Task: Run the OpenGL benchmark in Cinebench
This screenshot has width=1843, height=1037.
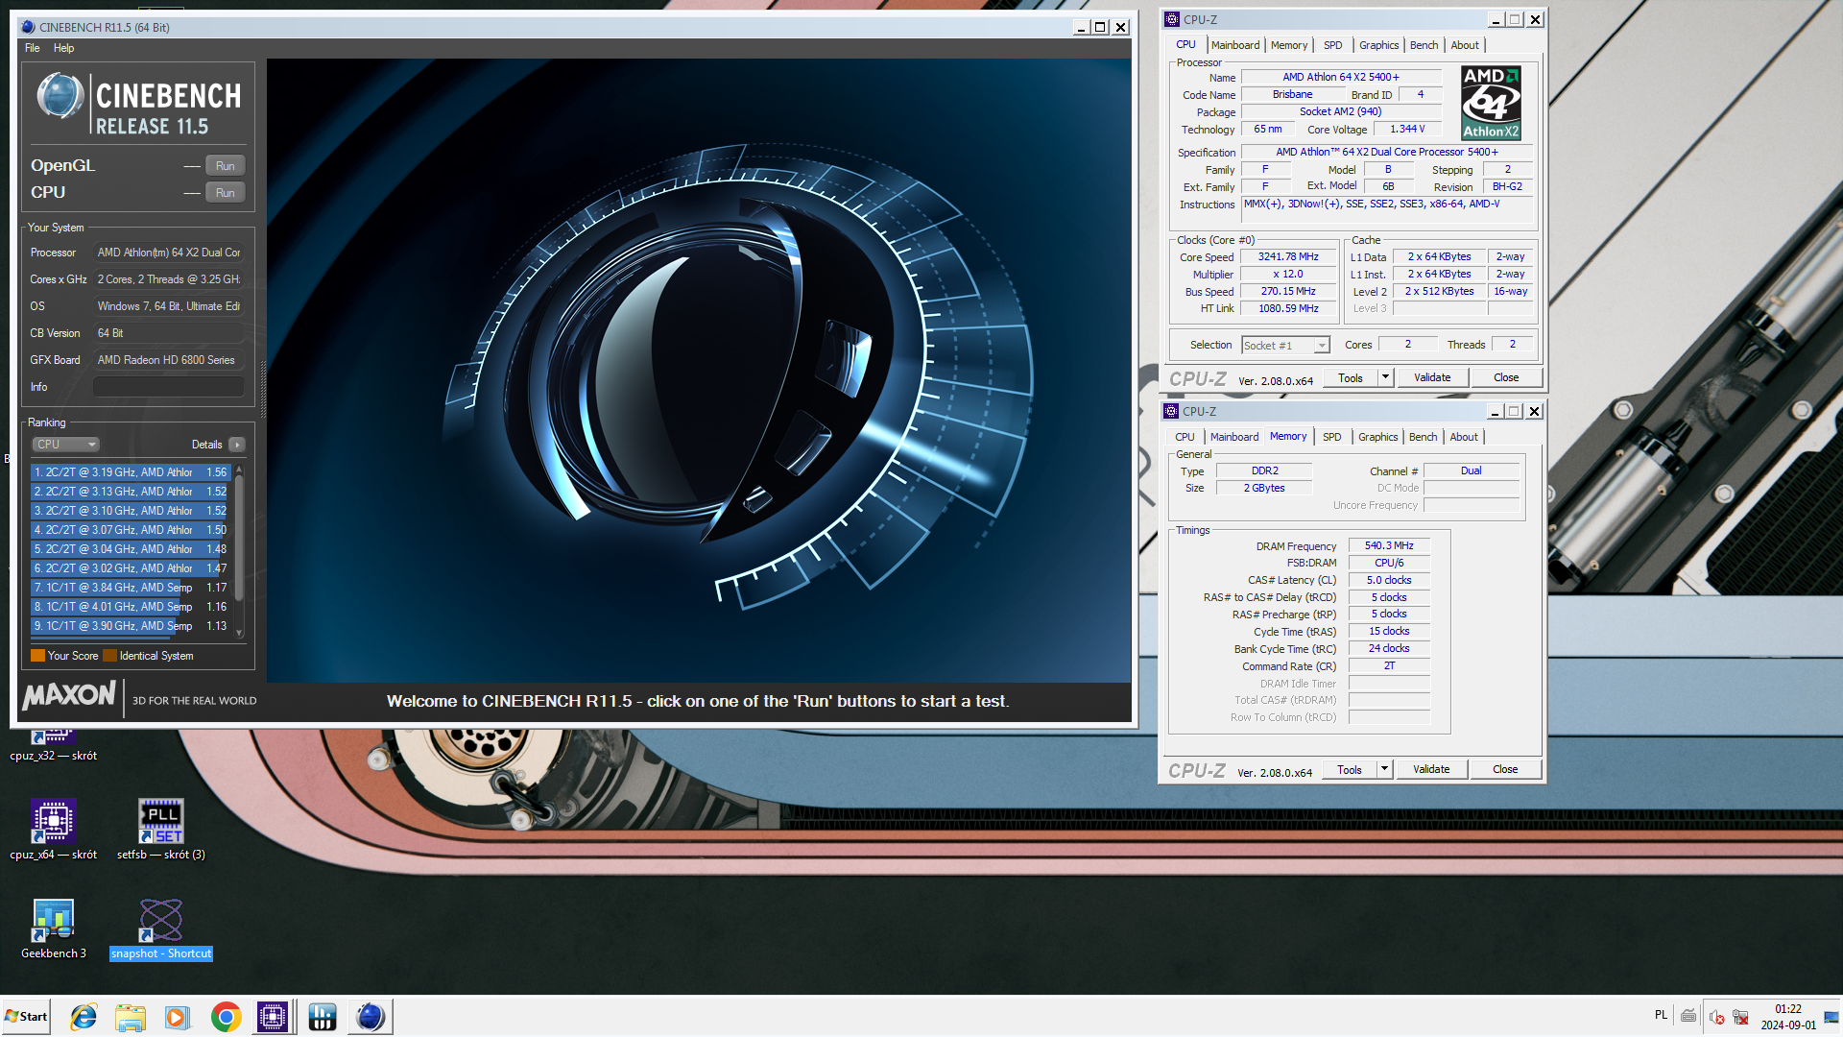Action: (x=225, y=166)
